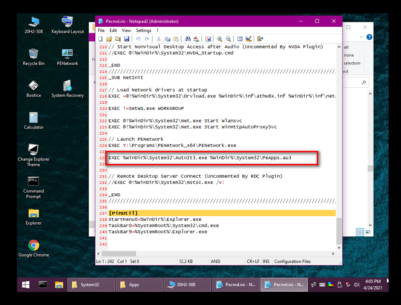This screenshot has height=305, width=401.
Task: Select the Recycle Bin icon
Action: tap(34, 57)
